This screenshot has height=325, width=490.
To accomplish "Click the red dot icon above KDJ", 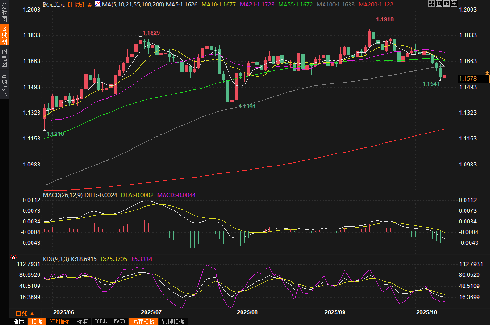I will pyautogui.click(x=13, y=258).
